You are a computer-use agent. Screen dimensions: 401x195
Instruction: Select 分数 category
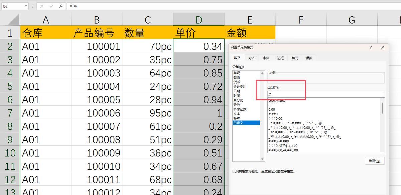tap(246, 105)
